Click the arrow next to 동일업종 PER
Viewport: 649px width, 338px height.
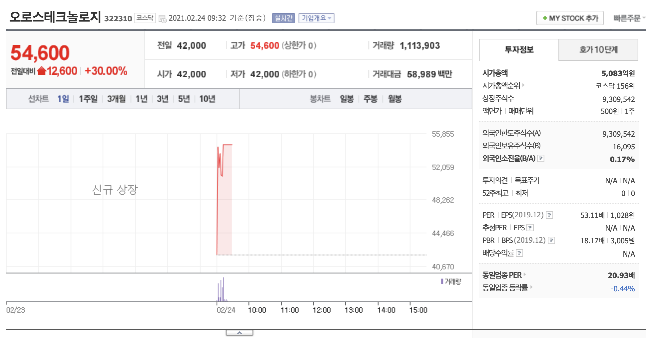tap(525, 275)
